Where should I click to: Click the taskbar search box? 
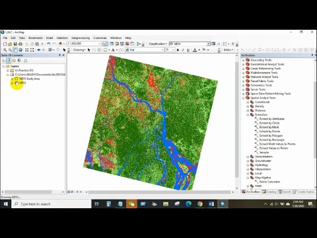[52, 204]
